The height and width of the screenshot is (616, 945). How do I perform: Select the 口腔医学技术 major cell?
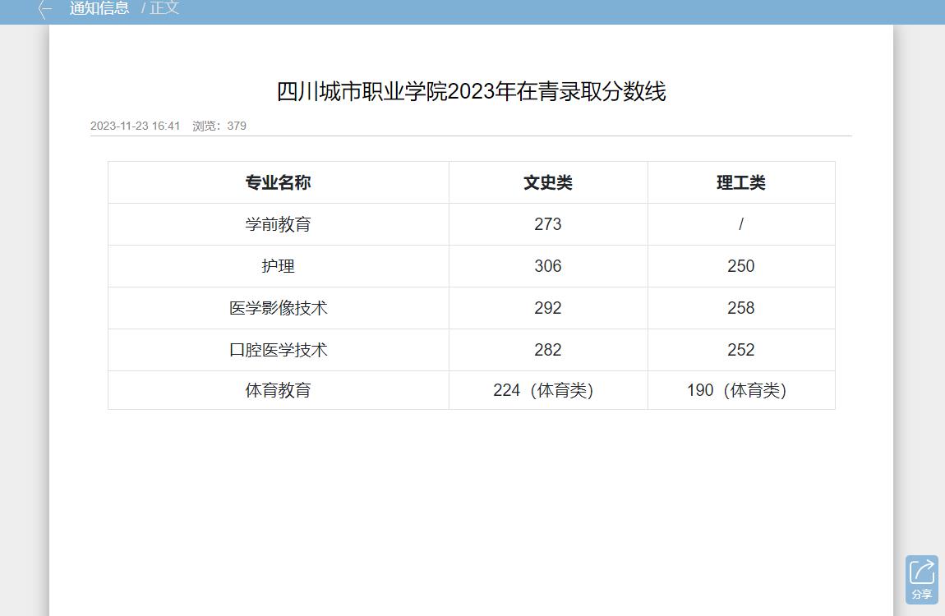pos(279,350)
